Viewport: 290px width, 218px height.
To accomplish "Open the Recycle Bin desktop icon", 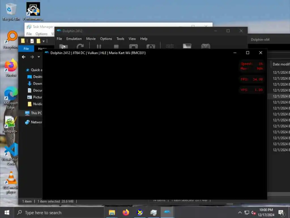I will point(11,12).
